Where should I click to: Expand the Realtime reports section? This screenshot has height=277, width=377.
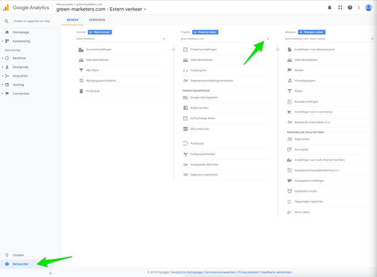(3, 58)
